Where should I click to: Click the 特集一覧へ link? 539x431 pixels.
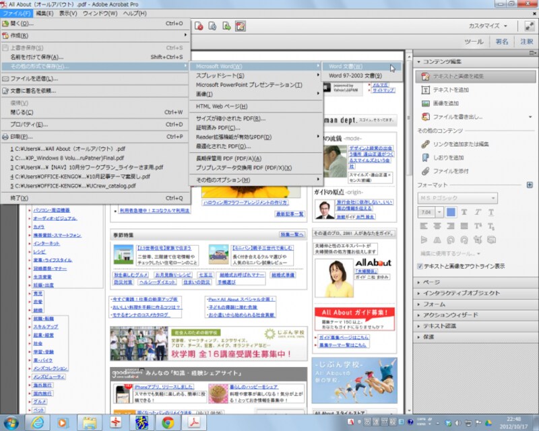click(292, 234)
